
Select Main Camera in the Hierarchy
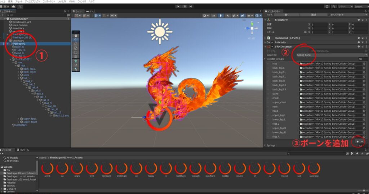[x=20, y=25]
